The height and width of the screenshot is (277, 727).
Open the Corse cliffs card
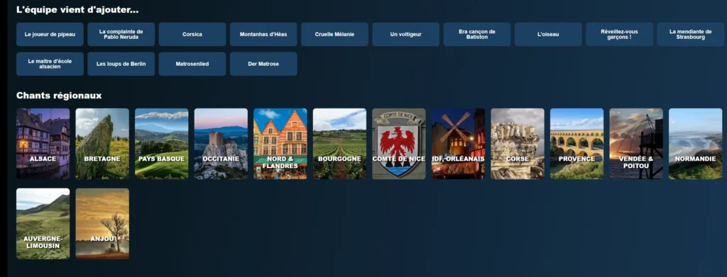(x=518, y=144)
